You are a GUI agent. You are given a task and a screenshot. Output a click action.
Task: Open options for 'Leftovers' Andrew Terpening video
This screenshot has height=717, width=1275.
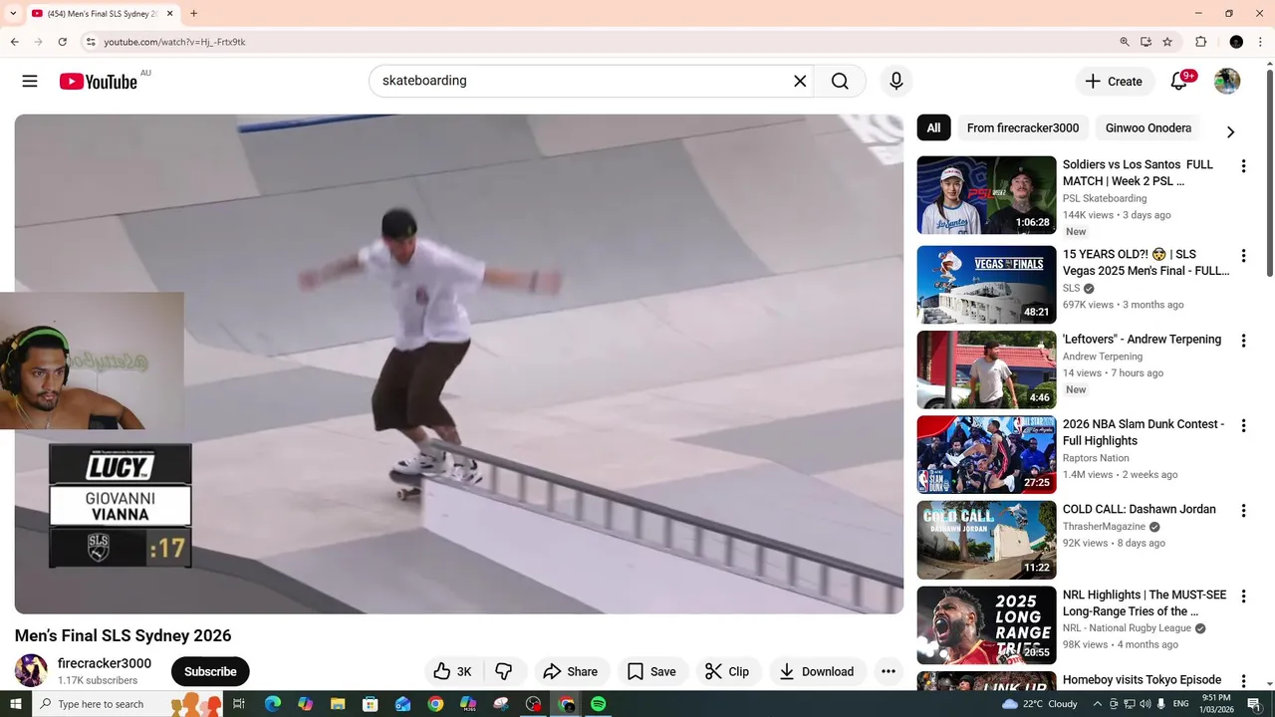pos(1243,341)
